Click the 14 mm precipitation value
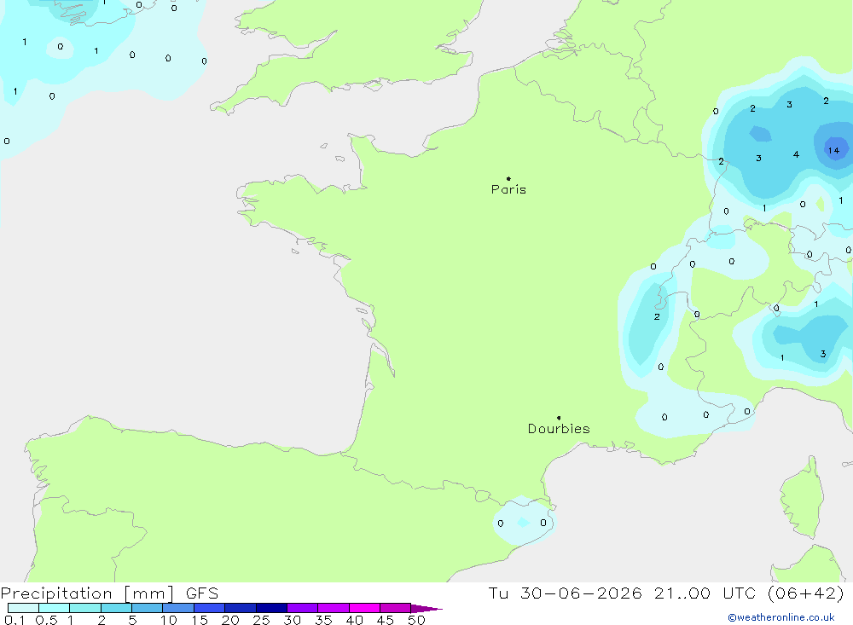853x625 pixels. pos(833,150)
